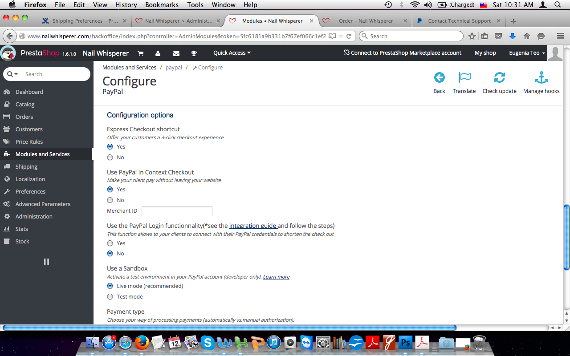Select No for PayPal Login functionality
Image resolution: width=570 pixels, height=356 pixels.
[110, 253]
